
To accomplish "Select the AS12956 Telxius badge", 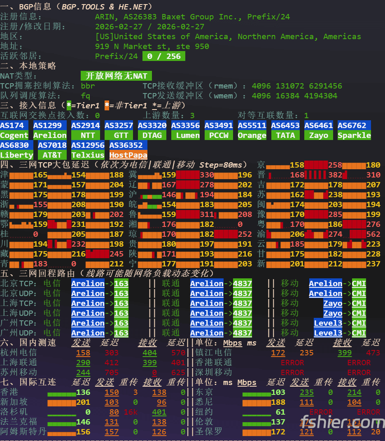I will [88, 150].
